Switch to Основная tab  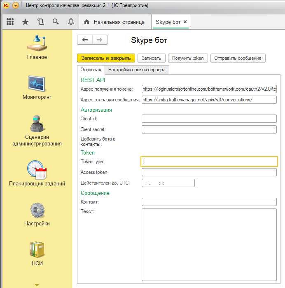[x=91, y=70]
